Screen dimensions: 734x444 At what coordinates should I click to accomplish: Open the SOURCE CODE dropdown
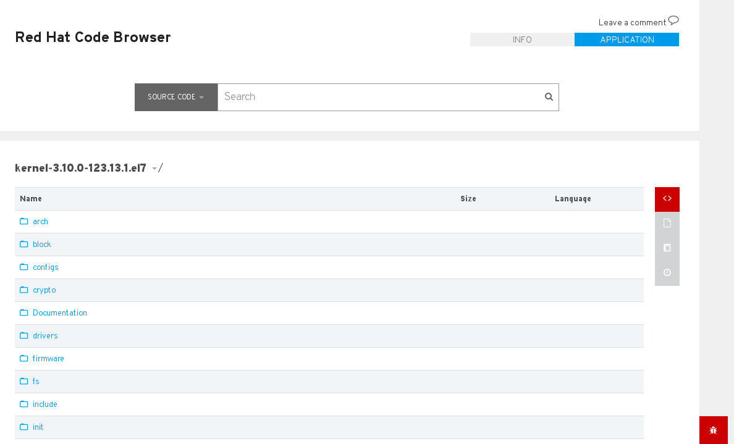(176, 97)
